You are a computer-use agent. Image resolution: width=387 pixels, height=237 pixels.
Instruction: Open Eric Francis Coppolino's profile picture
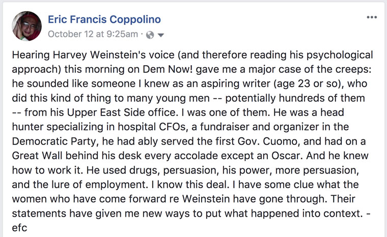point(26,26)
